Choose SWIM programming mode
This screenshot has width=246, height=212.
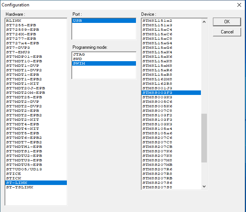[x=104, y=63]
